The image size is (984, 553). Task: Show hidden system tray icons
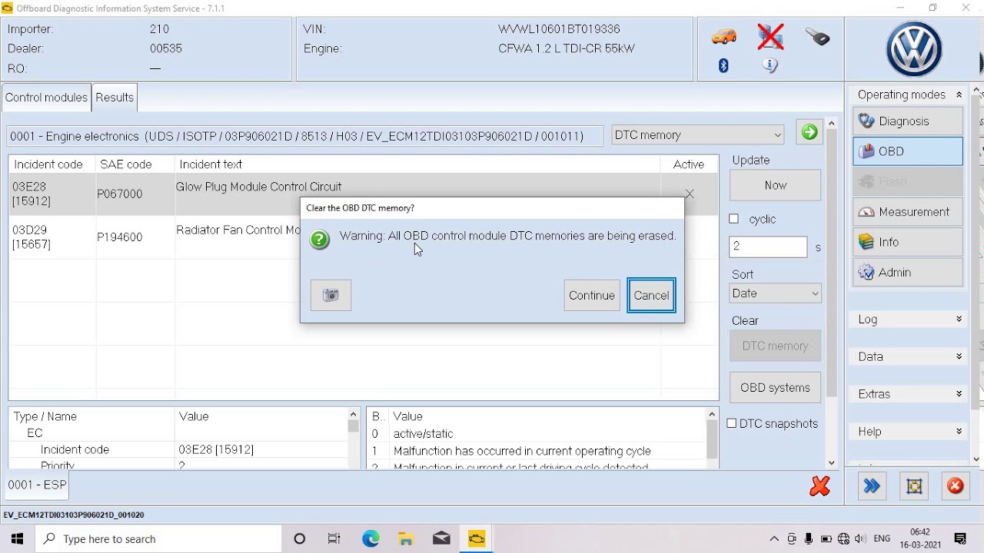click(x=774, y=538)
